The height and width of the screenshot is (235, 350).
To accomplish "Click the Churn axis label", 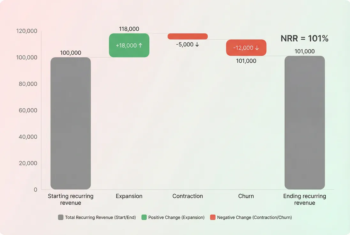I will (x=246, y=196).
